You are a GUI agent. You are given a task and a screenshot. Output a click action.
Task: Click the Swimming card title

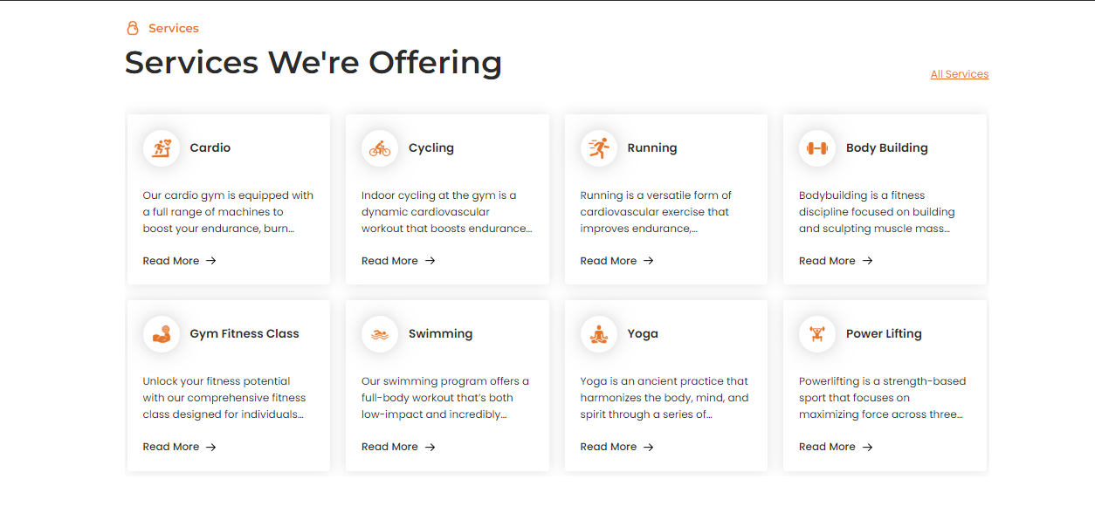point(440,334)
